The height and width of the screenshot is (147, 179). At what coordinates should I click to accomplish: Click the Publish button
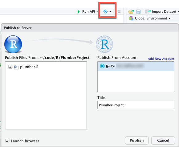[x=137, y=141]
